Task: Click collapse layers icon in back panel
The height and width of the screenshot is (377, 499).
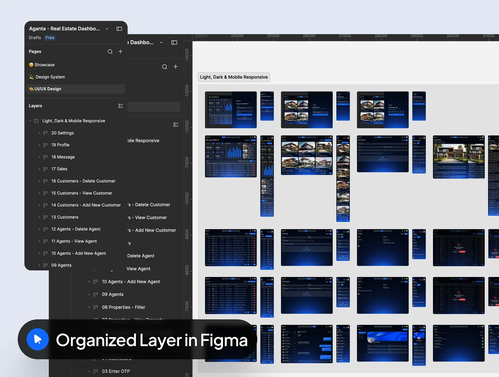Action: (176, 125)
